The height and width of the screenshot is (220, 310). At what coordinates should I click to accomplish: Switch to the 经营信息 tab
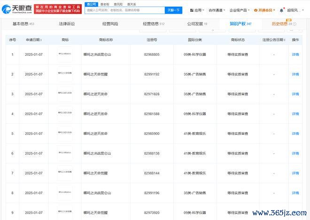click(x=154, y=24)
